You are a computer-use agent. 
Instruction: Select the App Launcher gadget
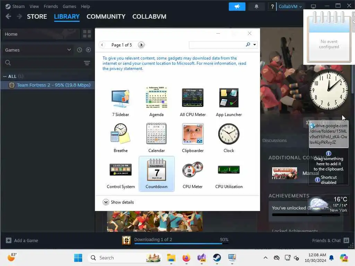pos(229,98)
